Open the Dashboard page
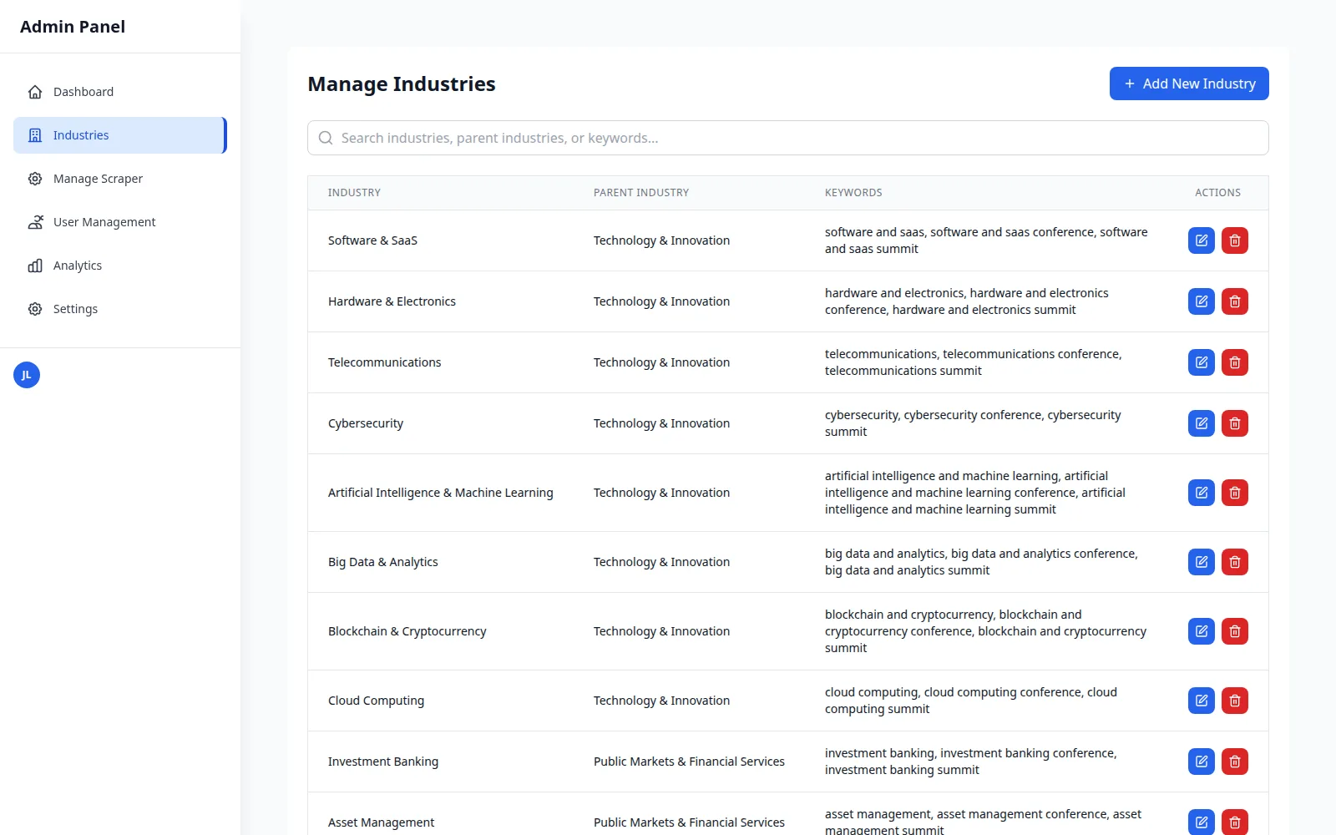 (120, 92)
